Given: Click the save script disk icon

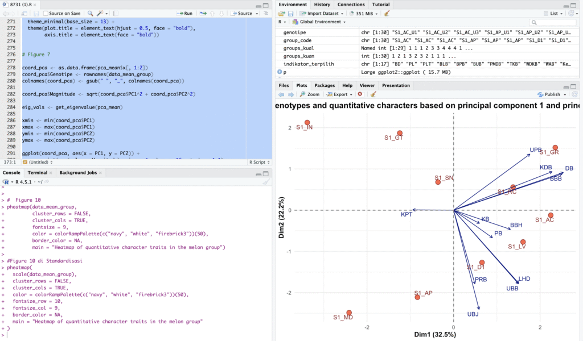Looking at the screenshot, I should 36,13.
